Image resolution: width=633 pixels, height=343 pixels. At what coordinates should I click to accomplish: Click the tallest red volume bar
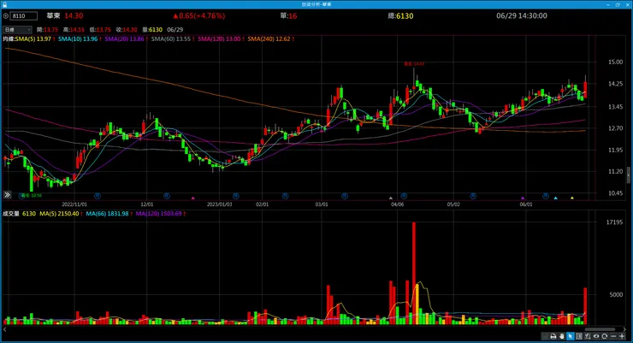point(414,273)
